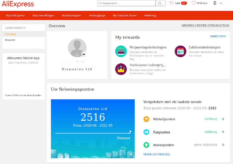Click the Winkelpunten label
The height and width of the screenshot is (164, 233).
[x=164, y=119]
